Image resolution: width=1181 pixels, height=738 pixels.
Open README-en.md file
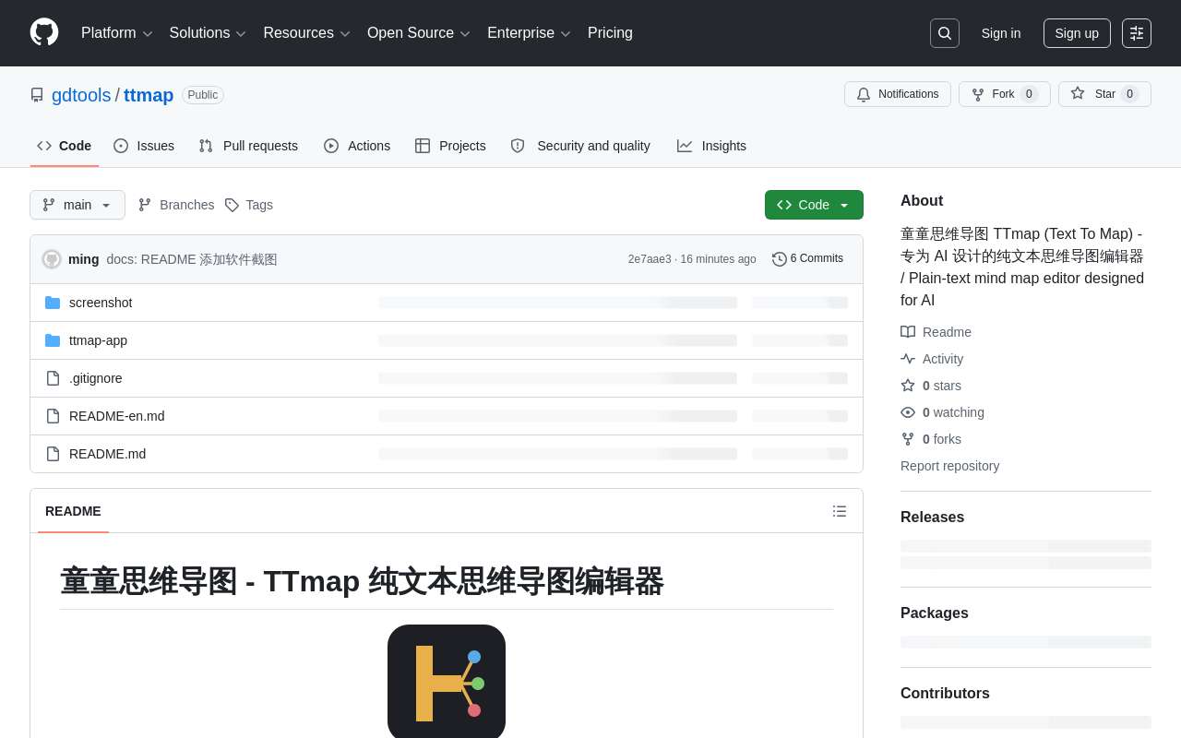[117, 416]
